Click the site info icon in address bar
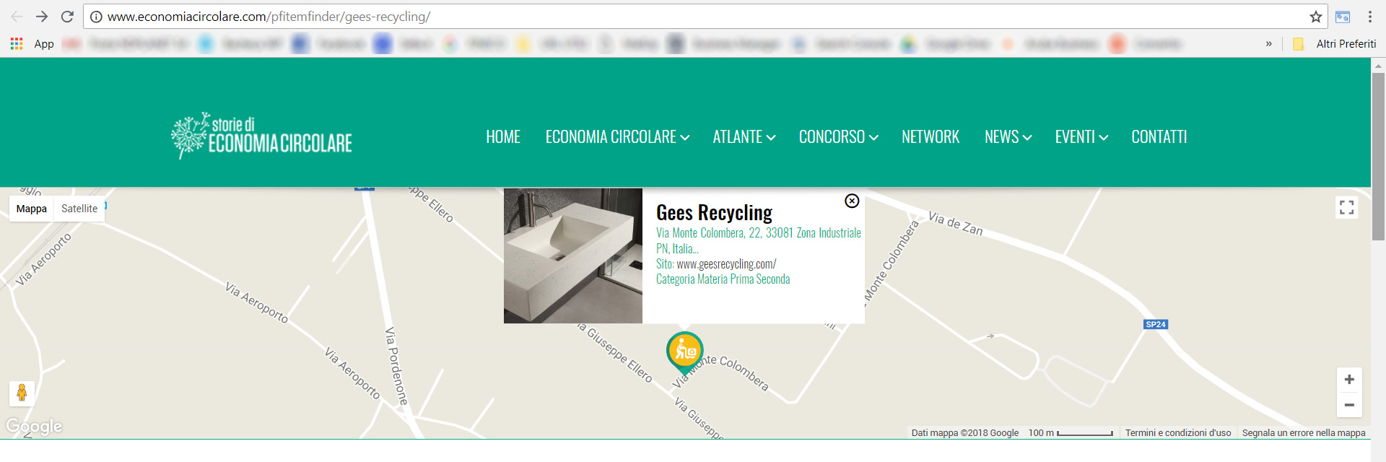1386x462 pixels. click(96, 17)
